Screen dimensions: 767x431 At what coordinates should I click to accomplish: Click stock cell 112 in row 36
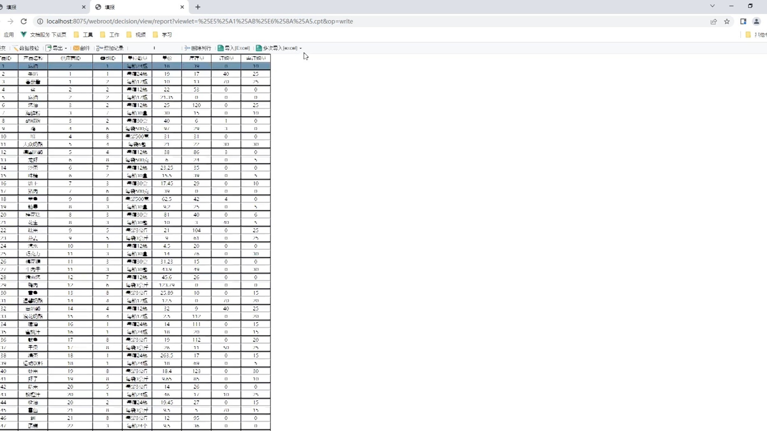(x=196, y=340)
